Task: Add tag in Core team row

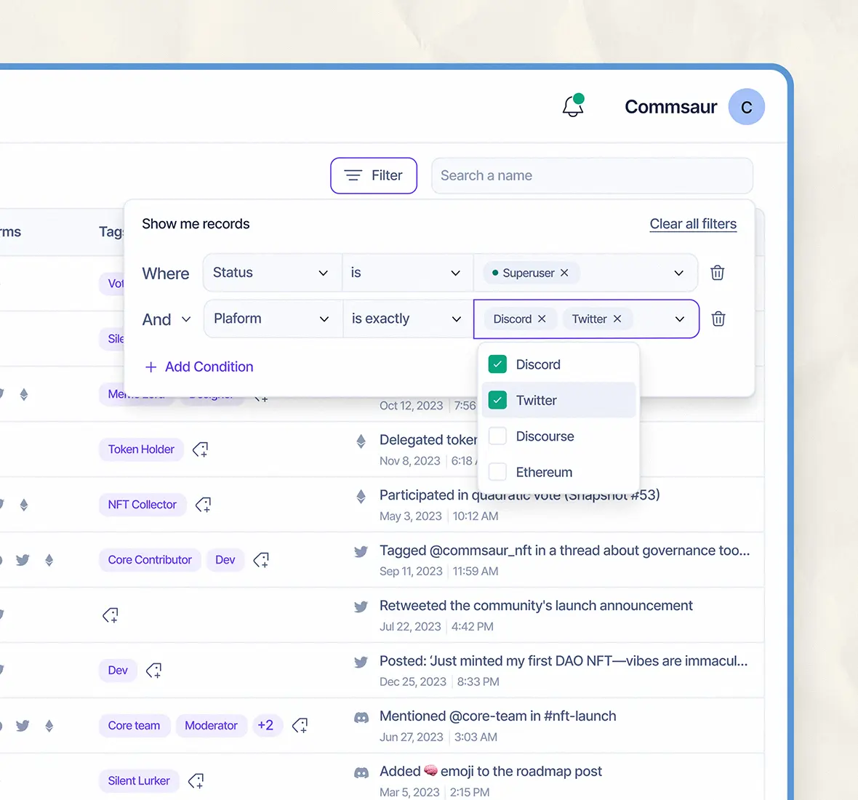Action: pyautogui.click(x=300, y=726)
